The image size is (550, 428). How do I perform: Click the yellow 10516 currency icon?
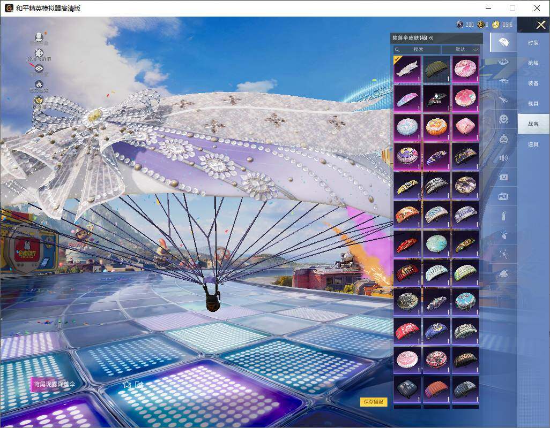coord(496,25)
